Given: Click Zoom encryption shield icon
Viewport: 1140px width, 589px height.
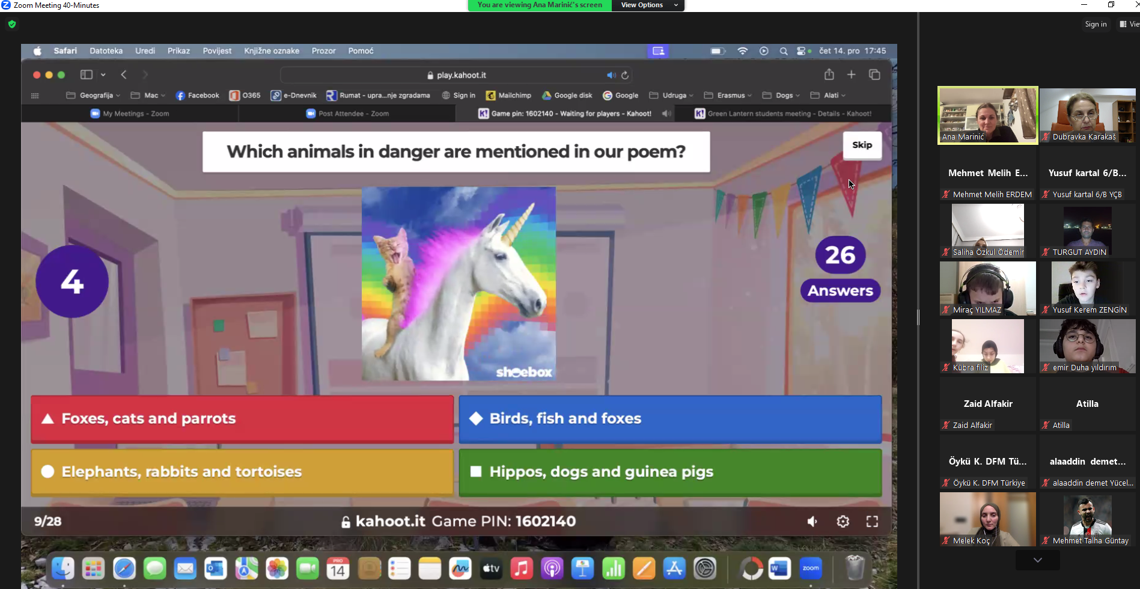Looking at the screenshot, I should (12, 24).
